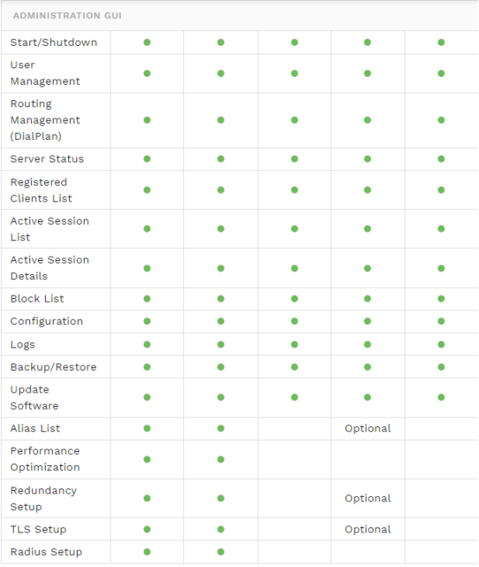The image size is (479, 567).
Task: Click second column dot for Registered Clients List
Action: pos(220,190)
